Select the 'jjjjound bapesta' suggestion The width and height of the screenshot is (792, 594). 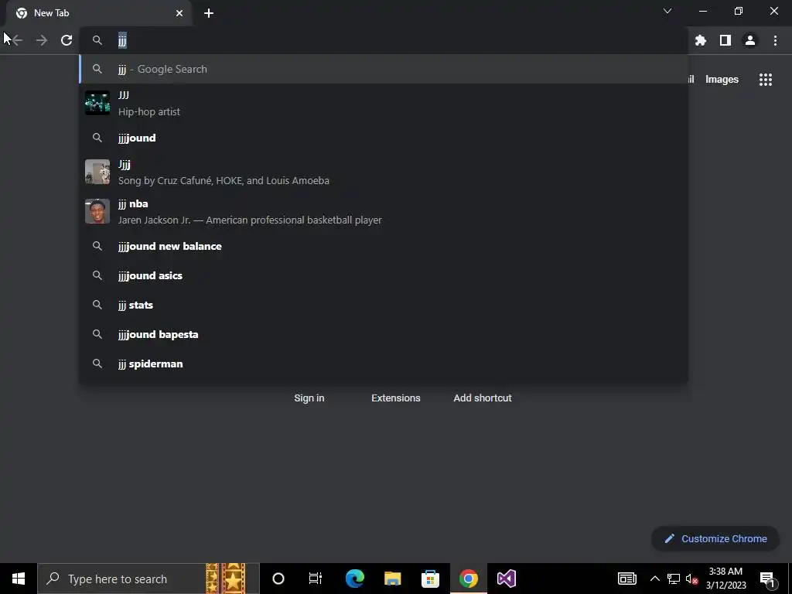(x=384, y=334)
